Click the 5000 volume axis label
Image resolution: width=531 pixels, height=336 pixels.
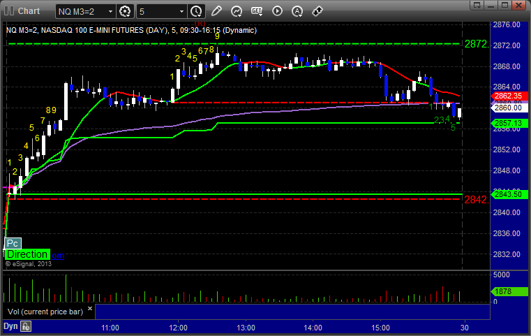pyautogui.click(x=502, y=275)
